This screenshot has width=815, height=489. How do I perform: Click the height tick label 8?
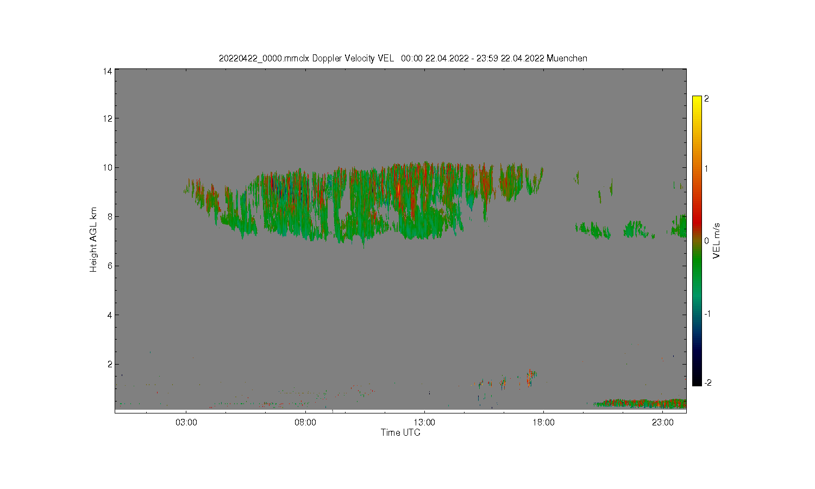[x=110, y=217]
